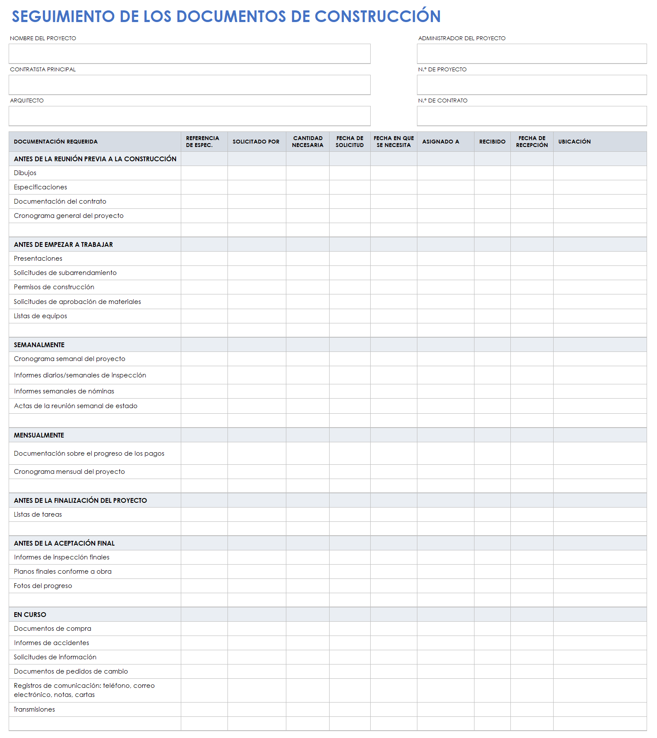657x738 pixels.
Task: Click 'Solicitudes de información' cell
Action: coord(95,657)
